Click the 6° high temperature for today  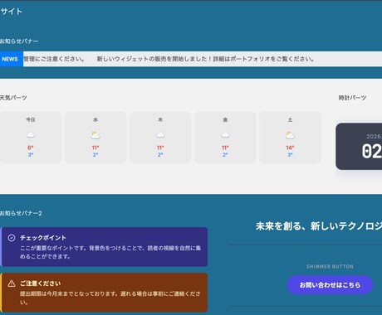pos(31,148)
